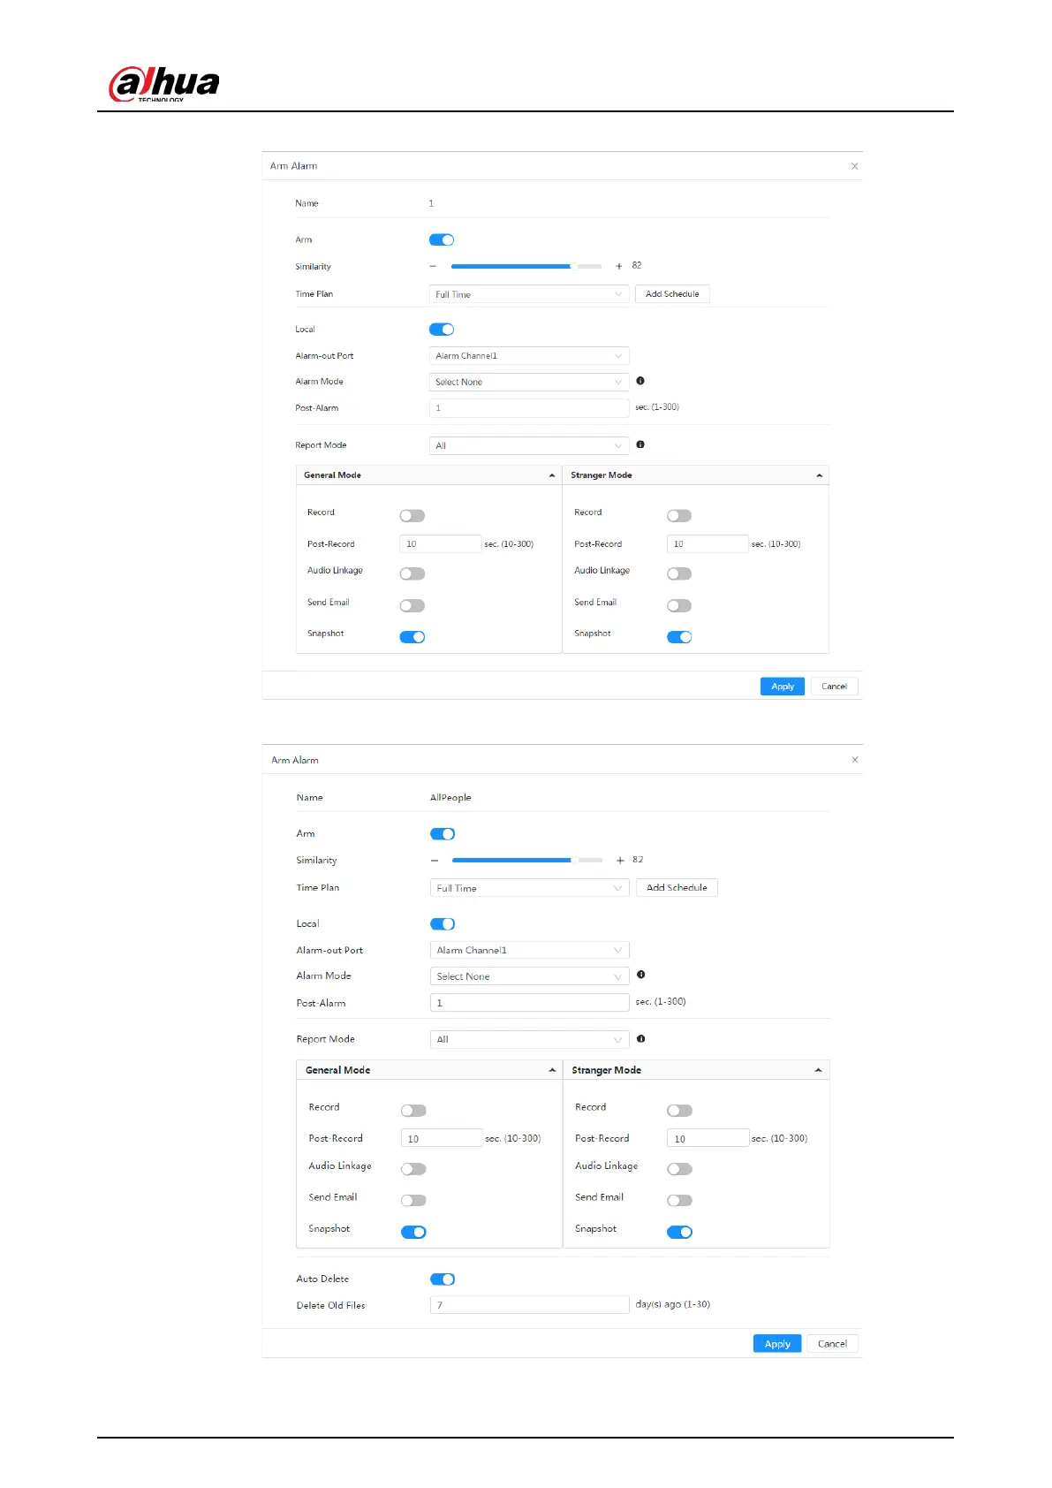Click the Dahua Technology logo

(x=163, y=85)
